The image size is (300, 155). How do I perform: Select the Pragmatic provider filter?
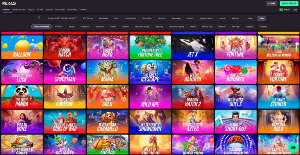pos(85,27)
